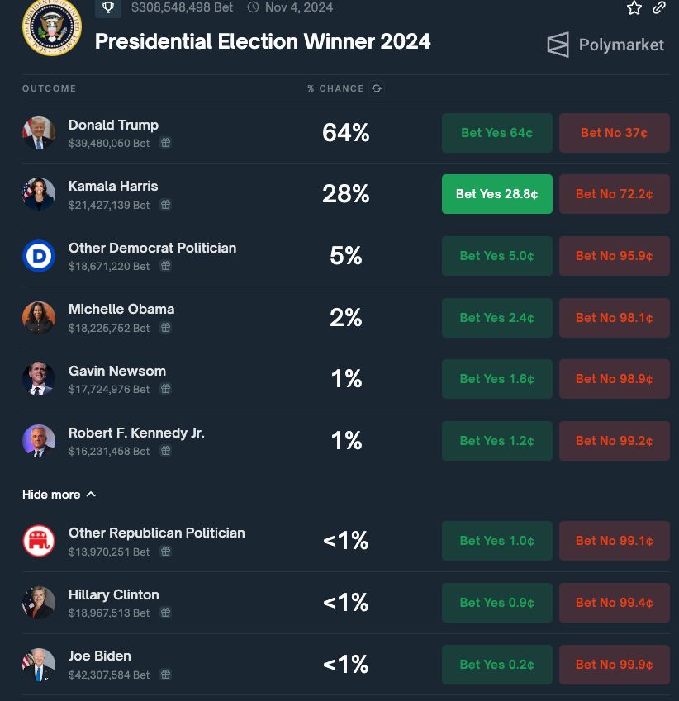Click gift icon beside Hillary Clinton's bet amount
Screen dimensions: 679x701
165,613
